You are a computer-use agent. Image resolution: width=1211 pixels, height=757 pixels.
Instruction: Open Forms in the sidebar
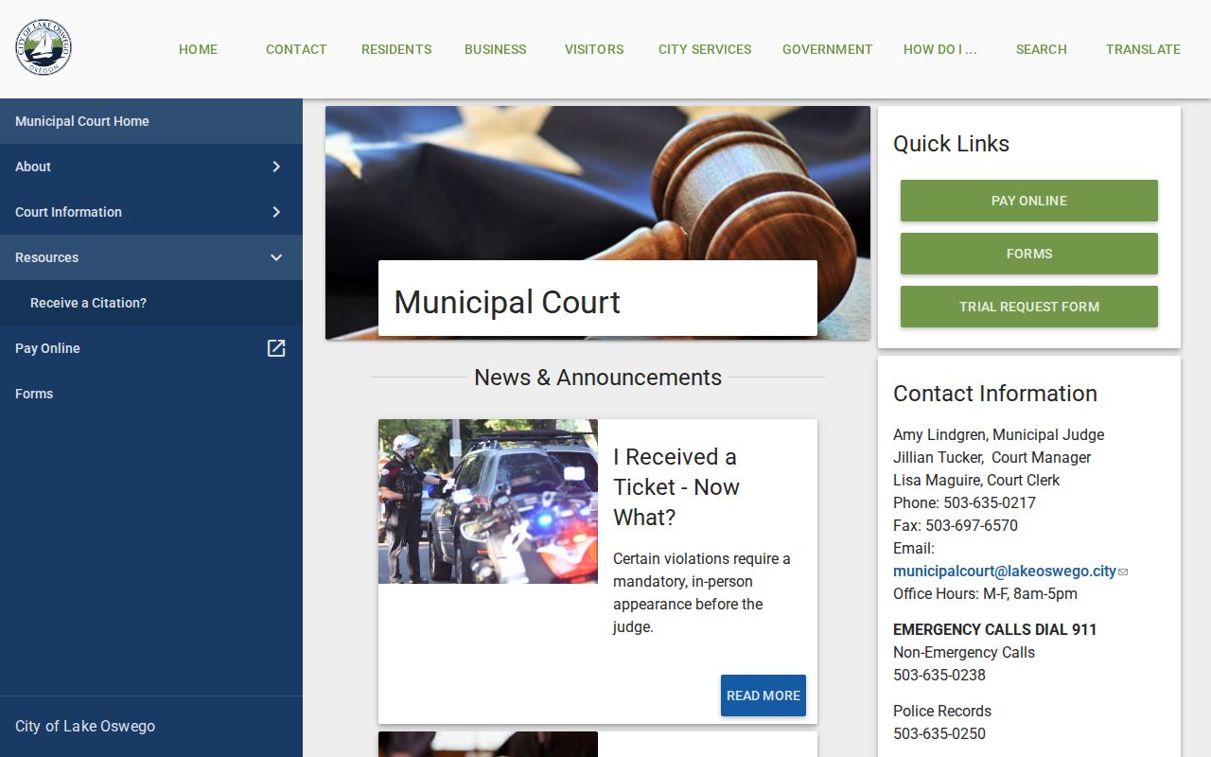(151, 394)
